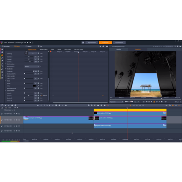Select the Title (T) tool in left sidebar
Image resolution: width=182 pixels, height=182 pixels.
[2, 66]
